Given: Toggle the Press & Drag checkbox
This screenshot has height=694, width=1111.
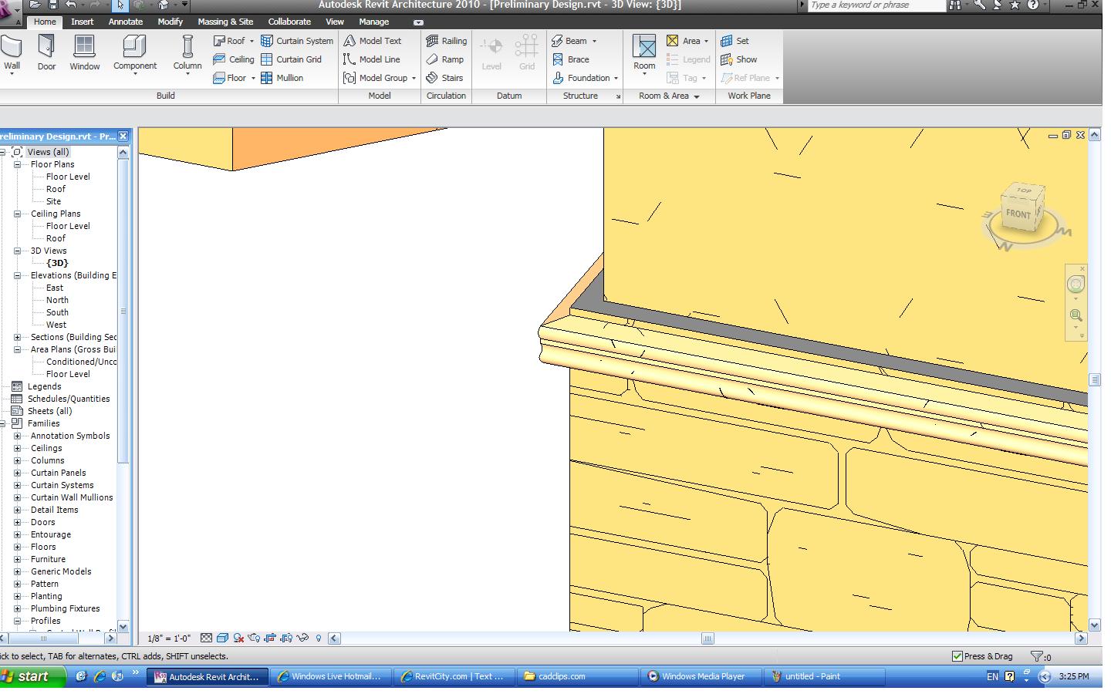Looking at the screenshot, I should (x=957, y=656).
